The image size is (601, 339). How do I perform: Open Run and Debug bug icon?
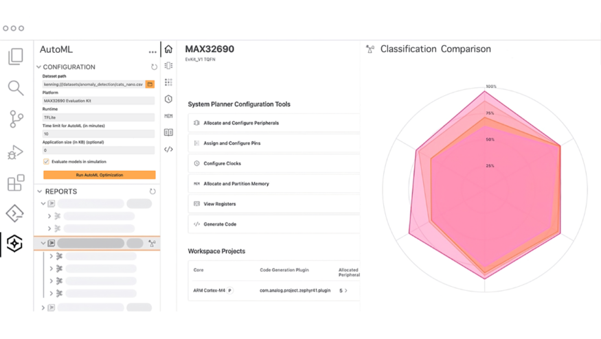tap(15, 152)
